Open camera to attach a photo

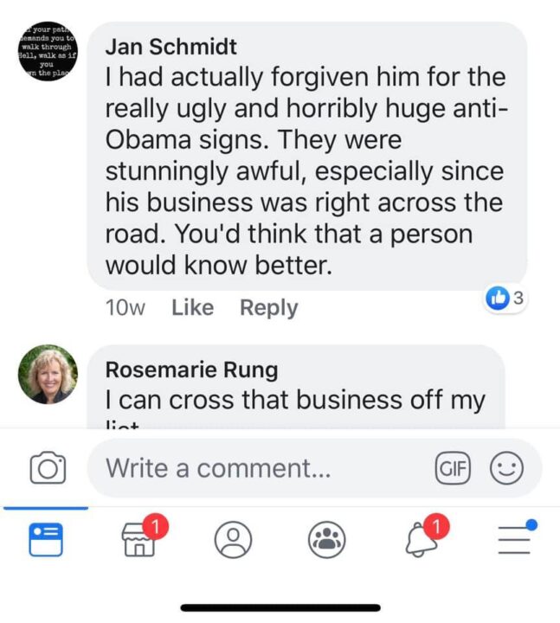coord(48,469)
